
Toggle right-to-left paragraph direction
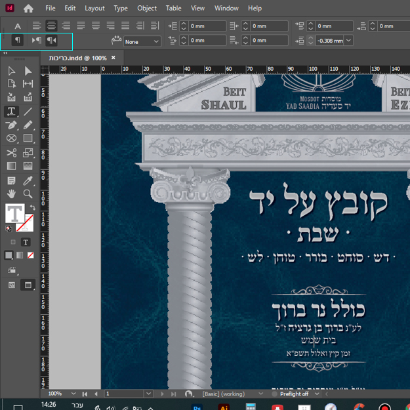[x=51, y=41]
